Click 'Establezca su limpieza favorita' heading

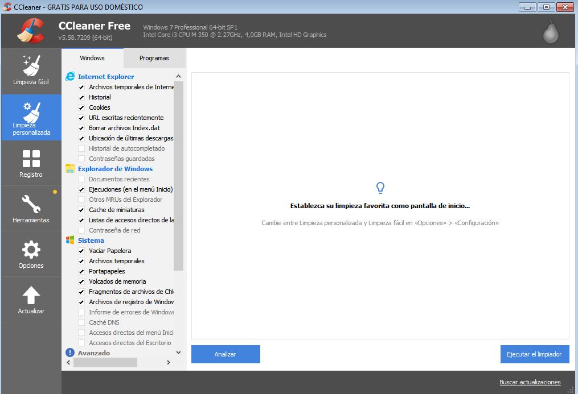coord(380,206)
